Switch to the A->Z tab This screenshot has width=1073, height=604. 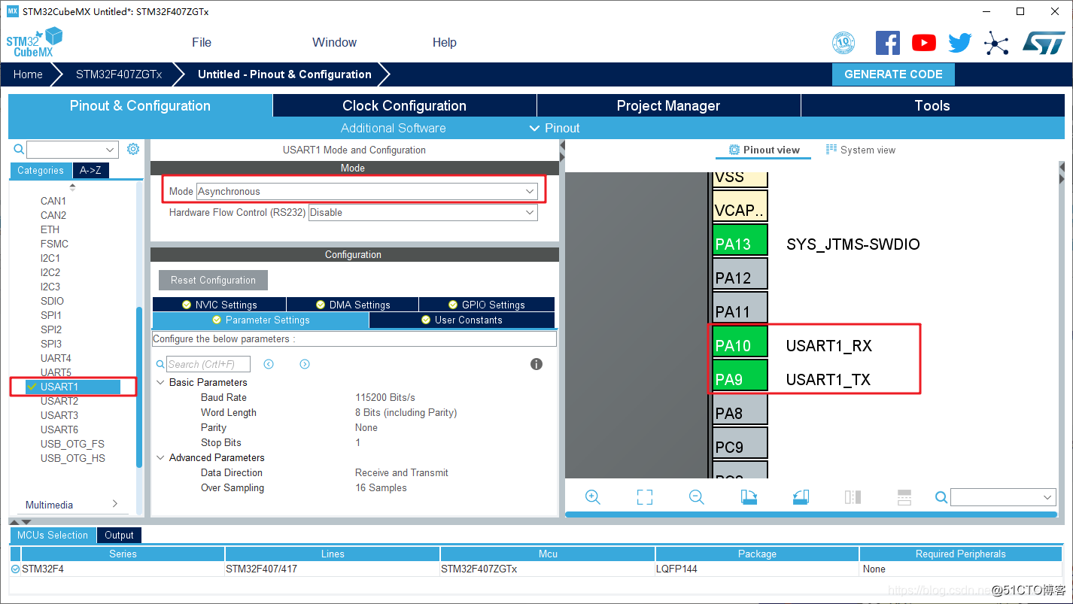click(x=91, y=171)
